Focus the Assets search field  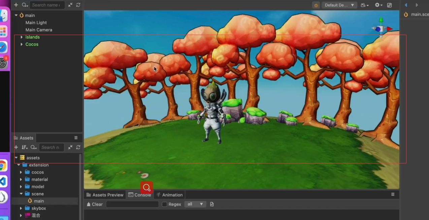51,147
